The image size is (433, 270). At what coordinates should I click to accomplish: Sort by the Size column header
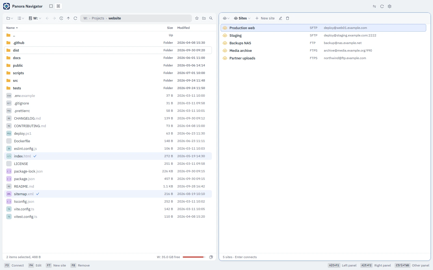(170, 28)
